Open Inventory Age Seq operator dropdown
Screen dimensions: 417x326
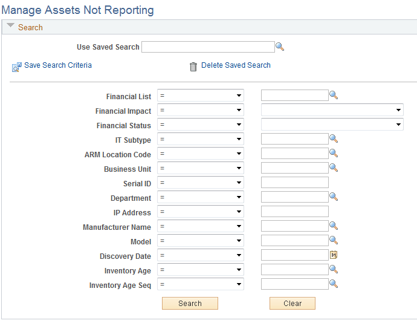click(201, 284)
